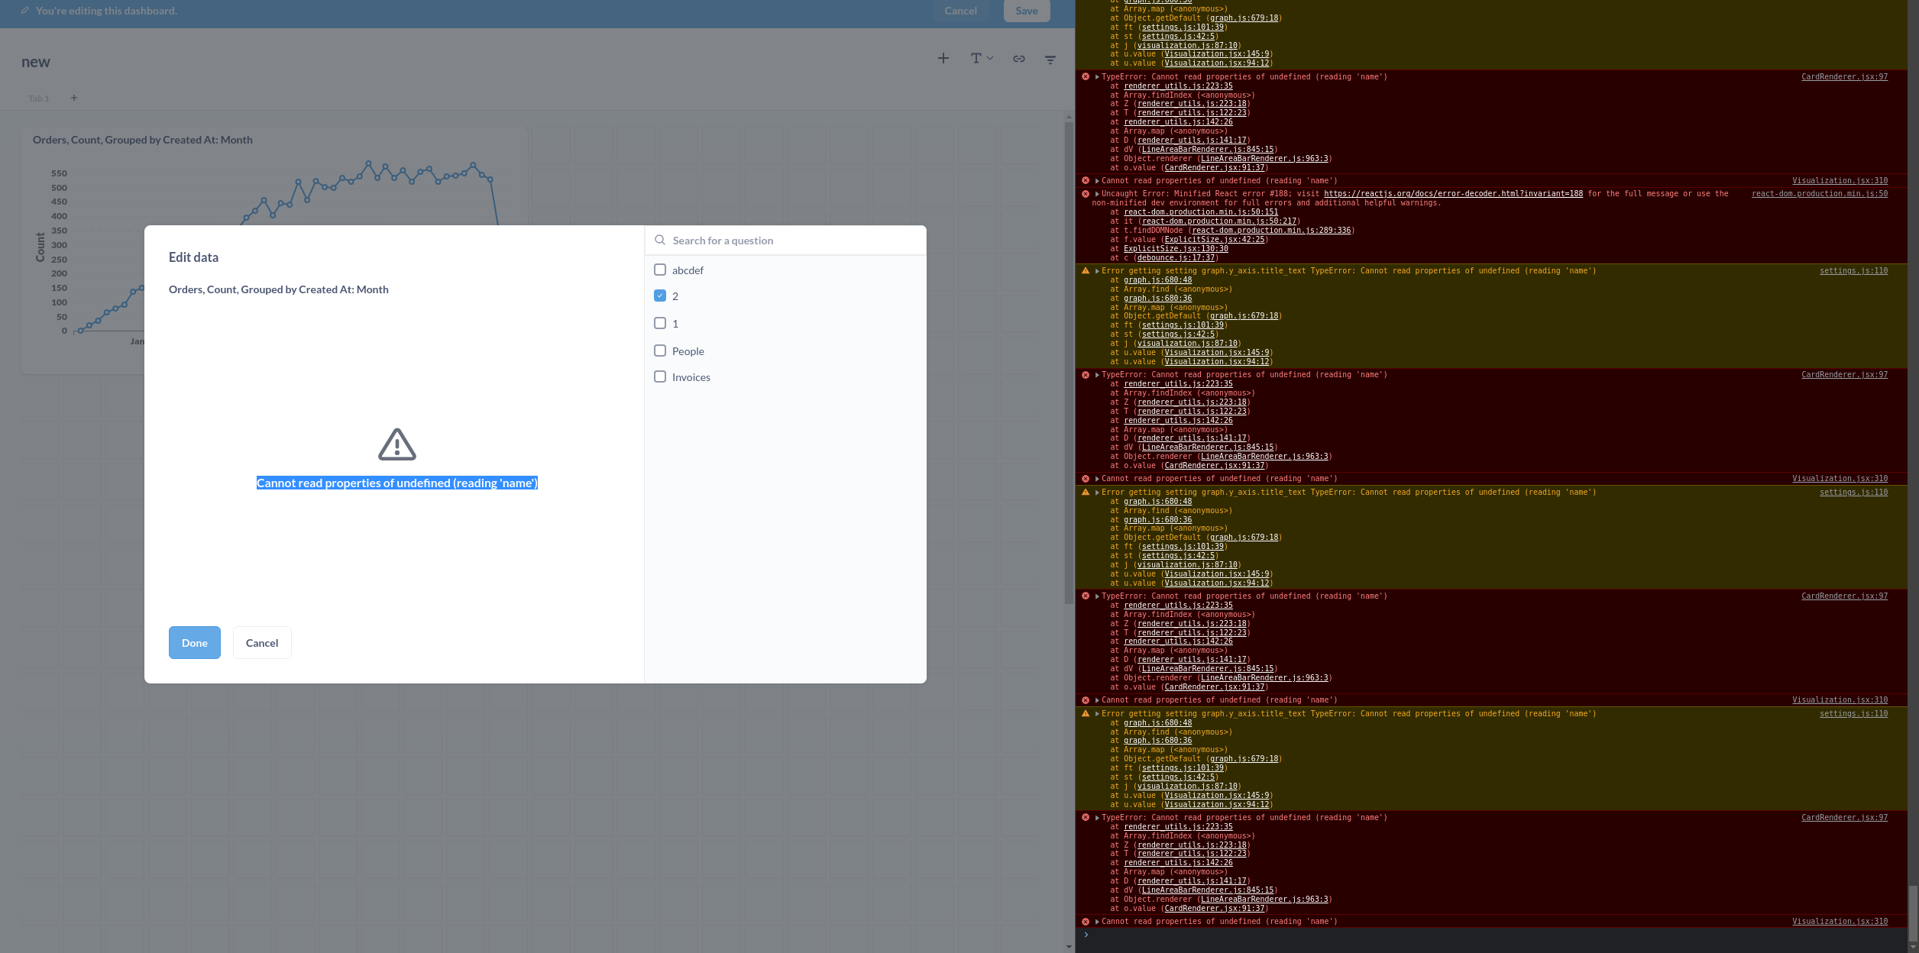Open the text style dropdown chevron

point(990,58)
